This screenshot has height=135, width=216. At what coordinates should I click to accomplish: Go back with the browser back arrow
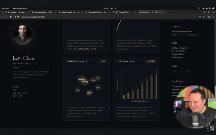(x=3, y=17)
